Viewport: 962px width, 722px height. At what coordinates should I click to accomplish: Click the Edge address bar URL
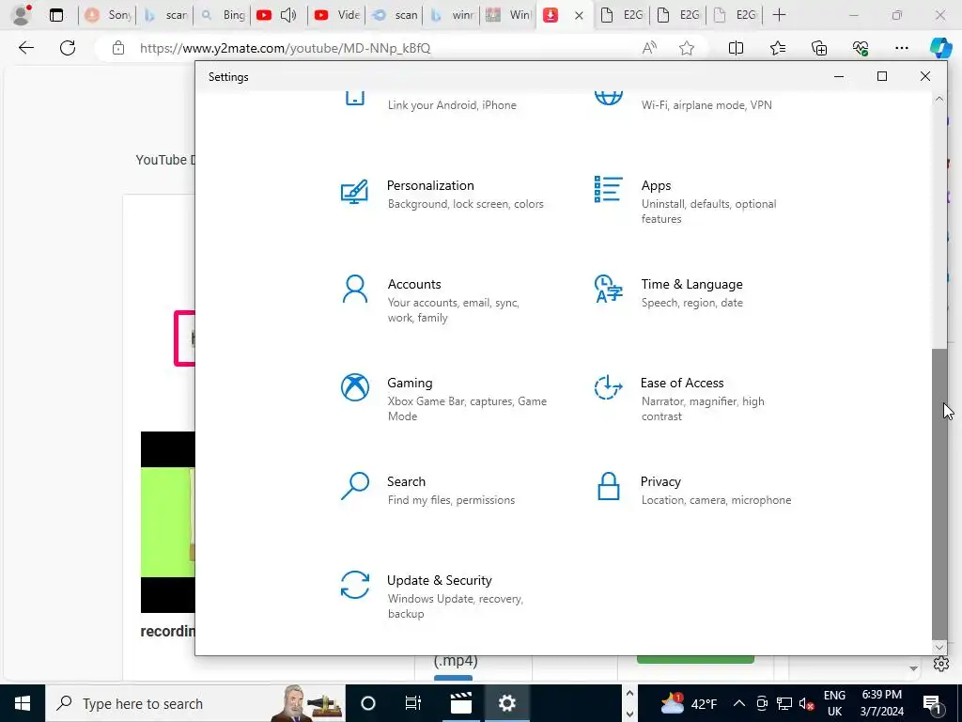[x=286, y=48]
